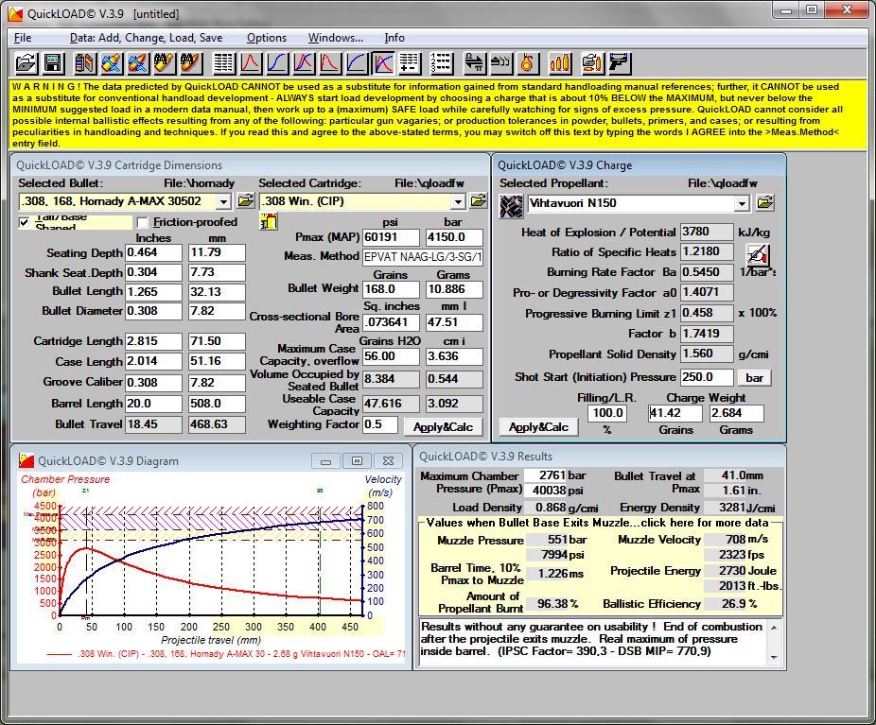
Task: Click Apply&Calc in the Charge panel
Action: (538, 427)
